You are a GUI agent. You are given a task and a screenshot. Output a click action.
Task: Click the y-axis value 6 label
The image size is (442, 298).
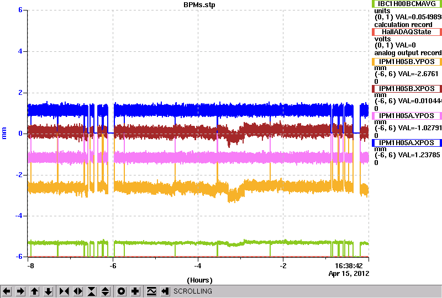tap(20, 10)
